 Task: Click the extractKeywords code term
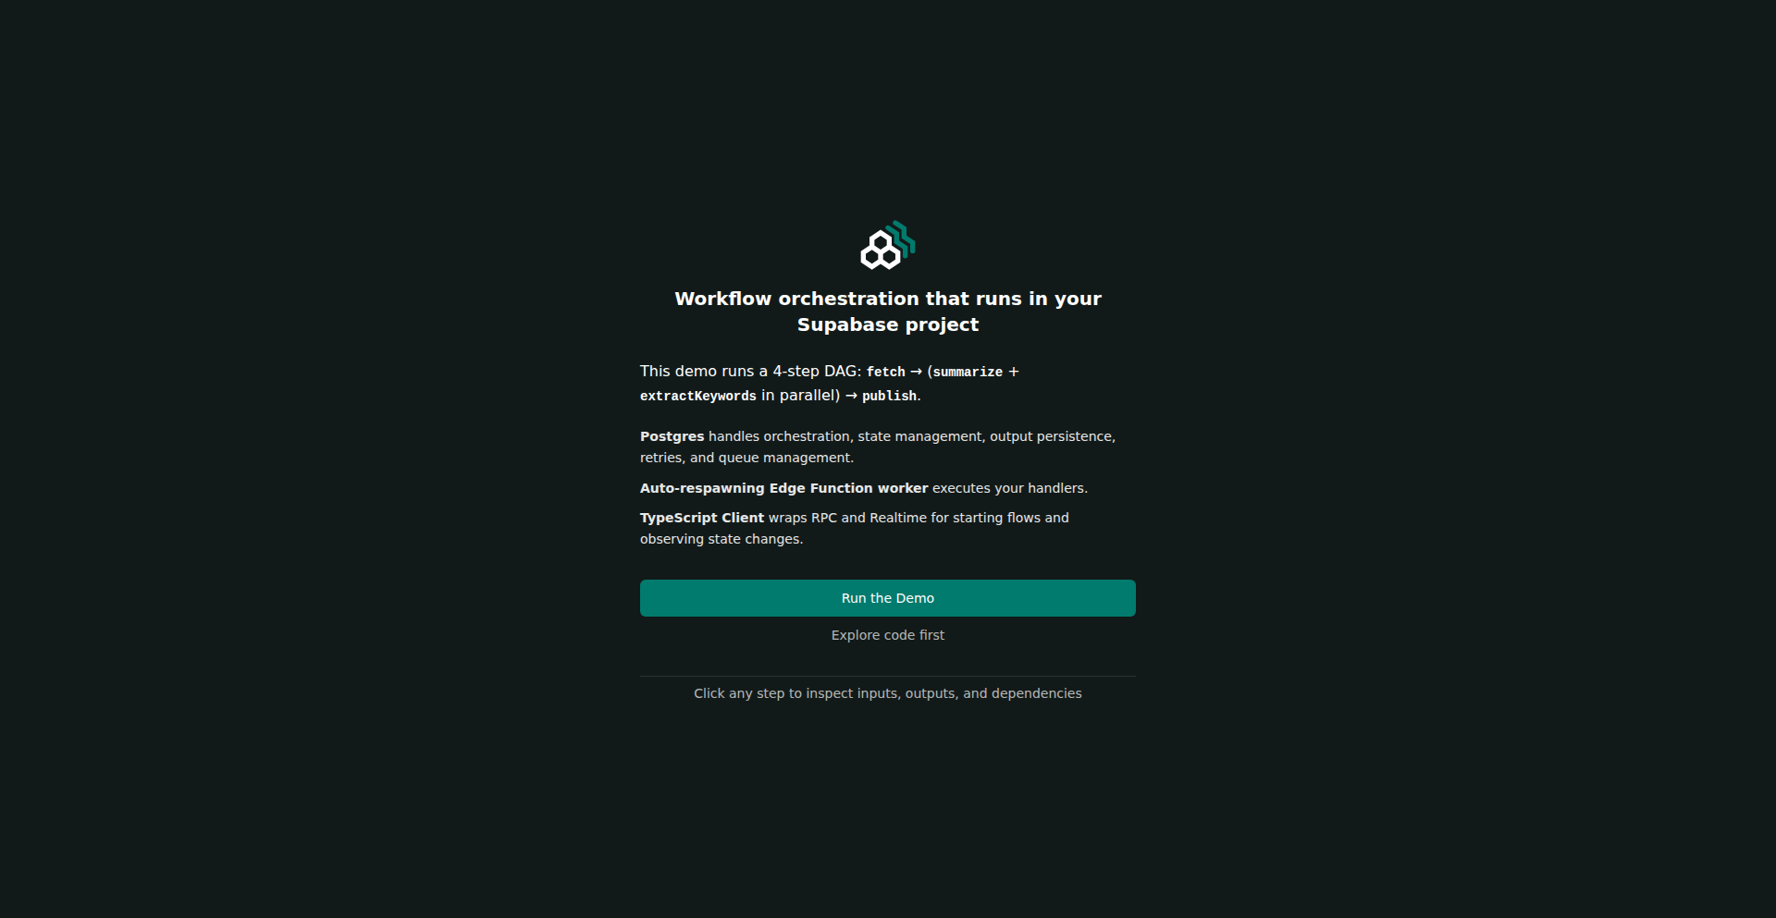click(x=698, y=396)
